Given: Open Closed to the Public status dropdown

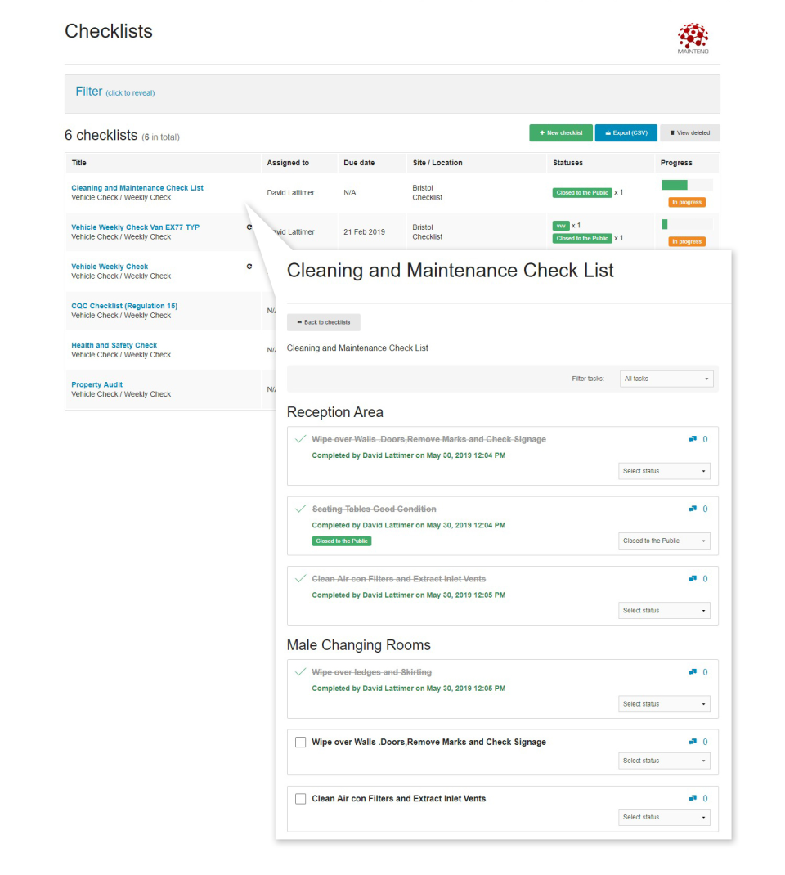Looking at the screenshot, I should coord(664,541).
